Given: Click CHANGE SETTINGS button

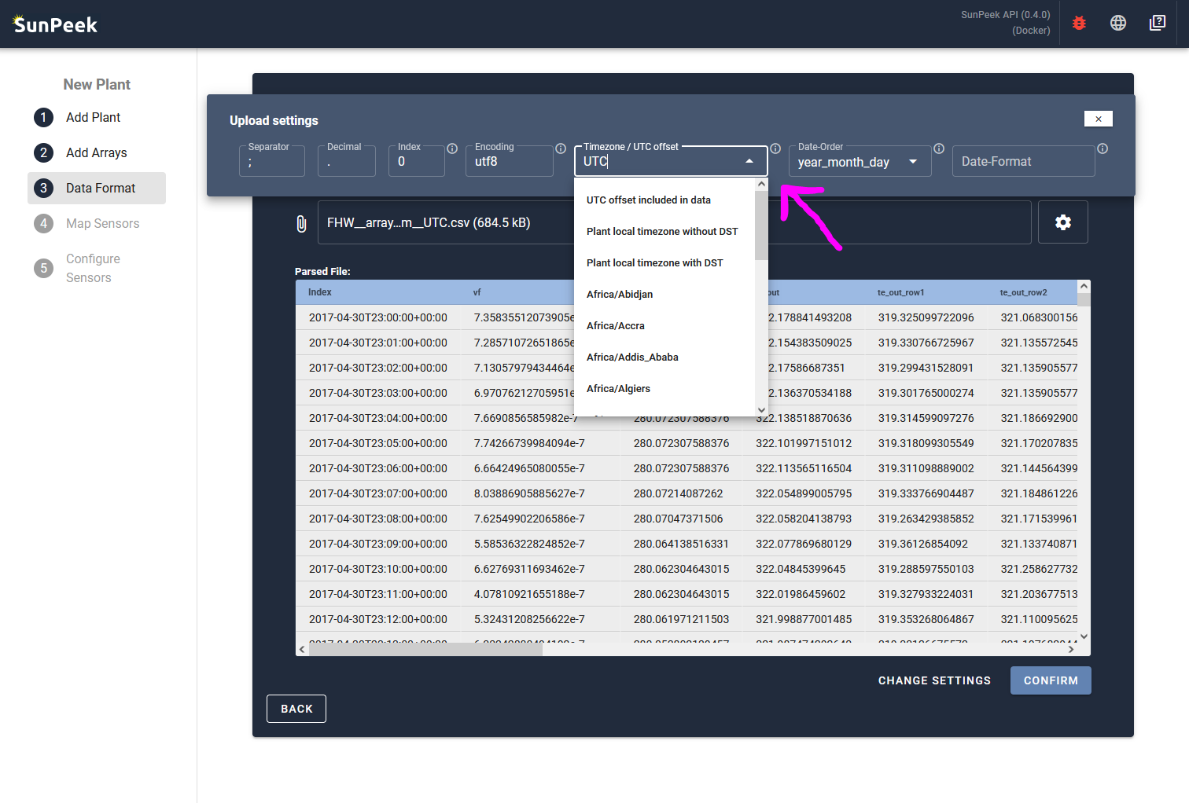Looking at the screenshot, I should click(x=934, y=680).
